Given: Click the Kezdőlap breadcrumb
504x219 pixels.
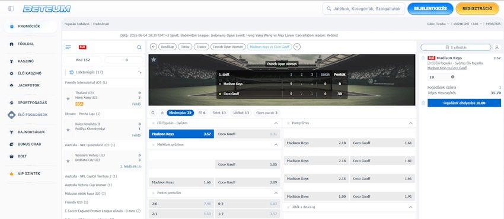Looking at the screenshot, I should (x=167, y=47).
